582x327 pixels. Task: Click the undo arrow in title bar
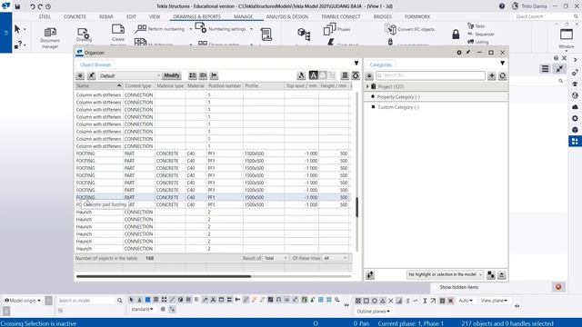33,6
